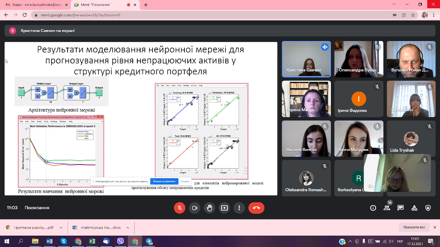
Task: Open the in-call chat panel
Action: pos(400,208)
